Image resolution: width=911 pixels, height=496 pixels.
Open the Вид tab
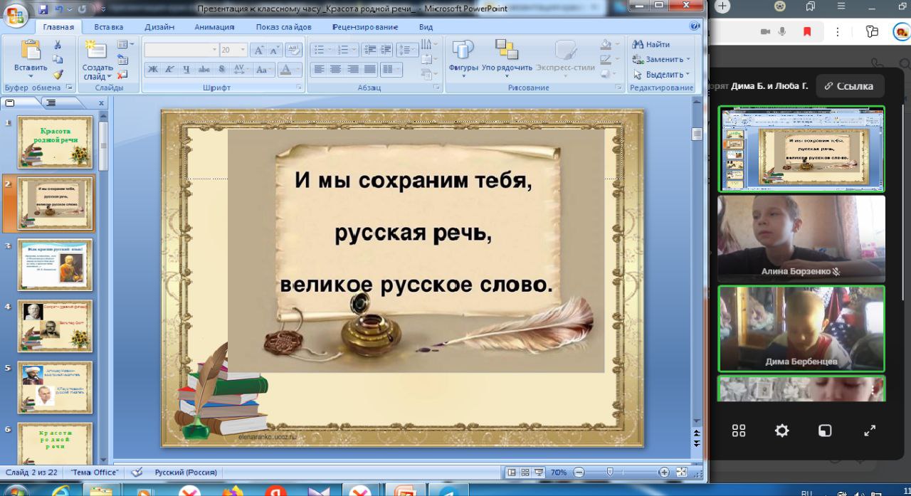pos(426,27)
